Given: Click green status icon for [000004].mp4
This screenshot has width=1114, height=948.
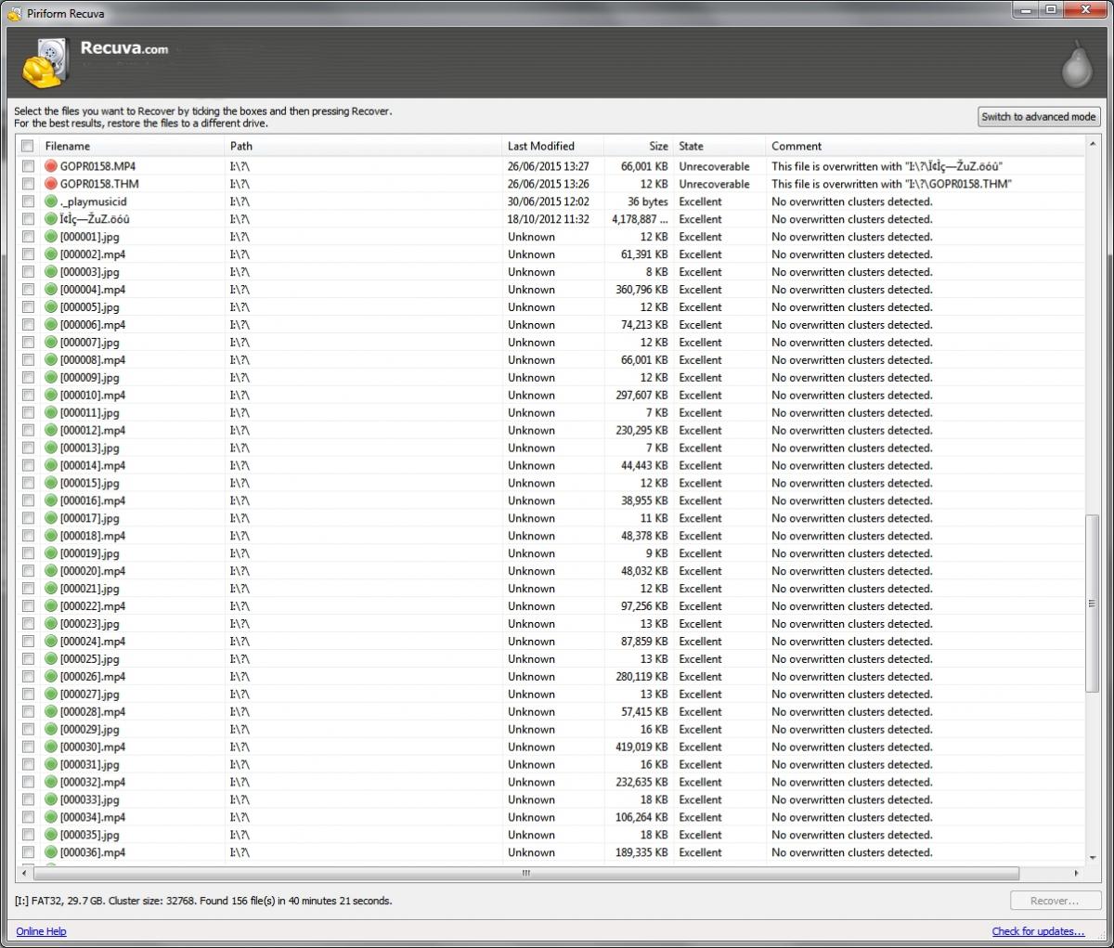Looking at the screenshot, I should coord(51,290).
